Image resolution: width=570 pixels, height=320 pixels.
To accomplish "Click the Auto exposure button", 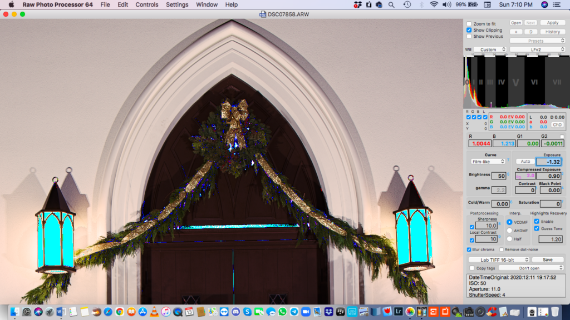I will (525, 162).
